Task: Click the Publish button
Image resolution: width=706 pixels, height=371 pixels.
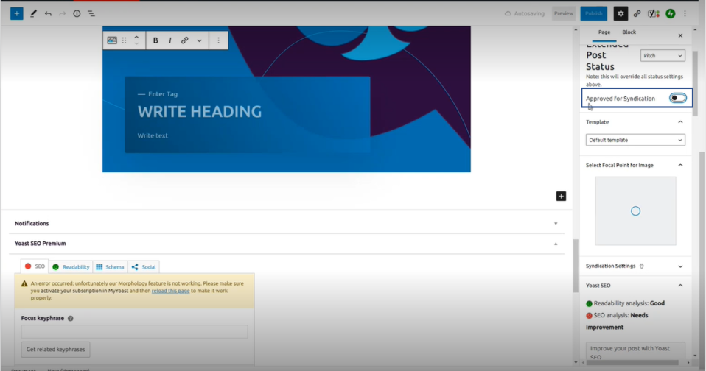Action: [x=593, y=13]
